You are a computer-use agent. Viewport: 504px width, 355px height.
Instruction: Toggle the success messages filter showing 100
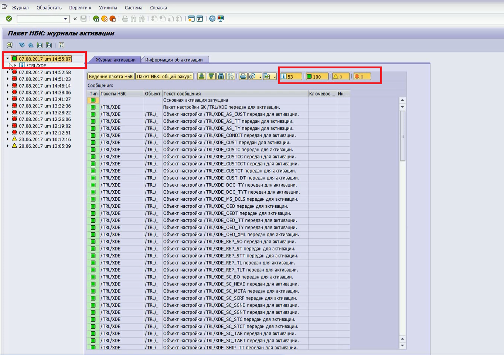point(317,76)
